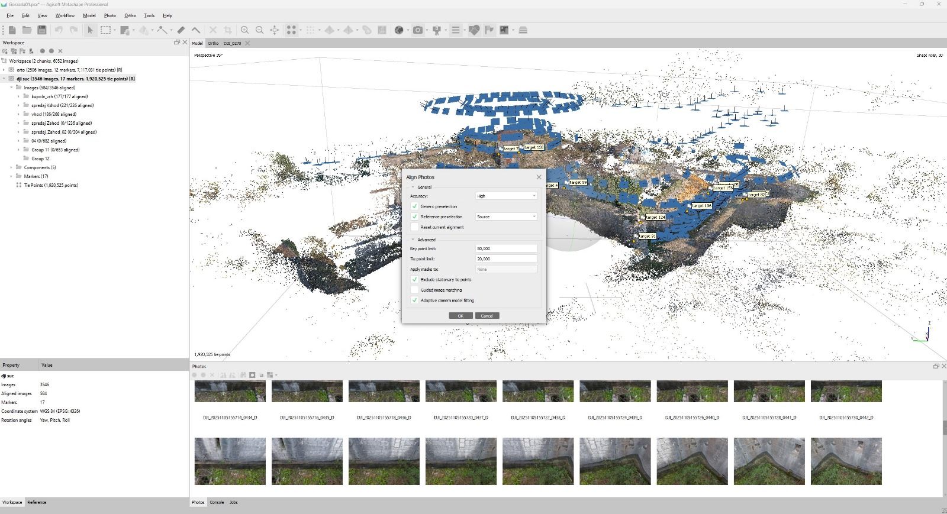Image resolution: width=947 pixels, height=514 pixels.
Task: Click the Save project toolbar icon
Action: click(41, 30)
